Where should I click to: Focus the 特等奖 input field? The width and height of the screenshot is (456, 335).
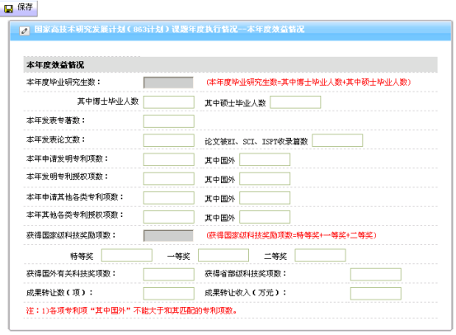point(127,255)
